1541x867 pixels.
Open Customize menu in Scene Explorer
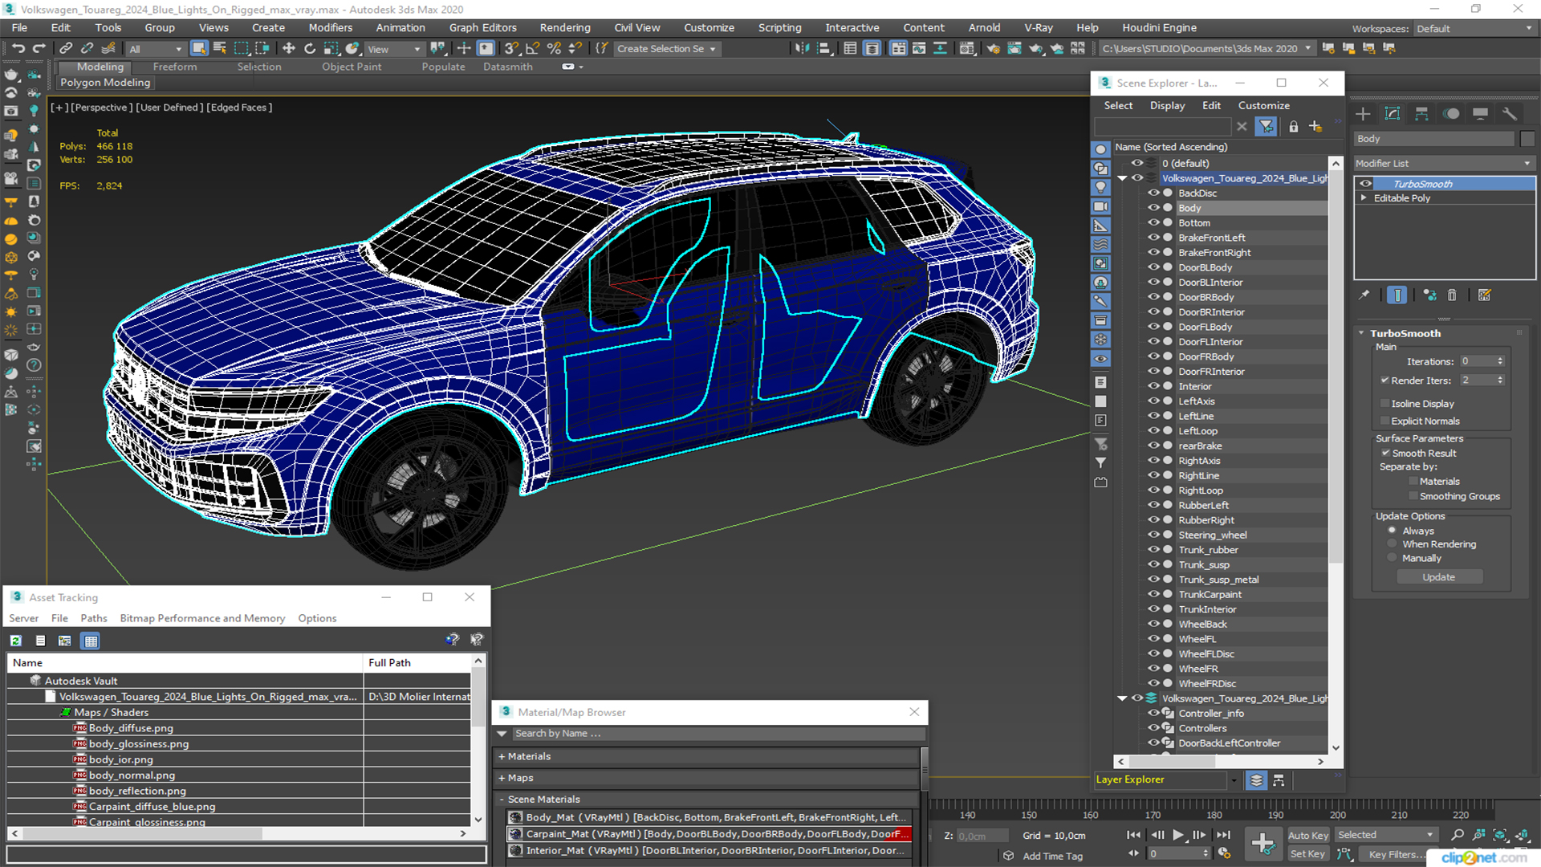click(x=1263, y=105)
